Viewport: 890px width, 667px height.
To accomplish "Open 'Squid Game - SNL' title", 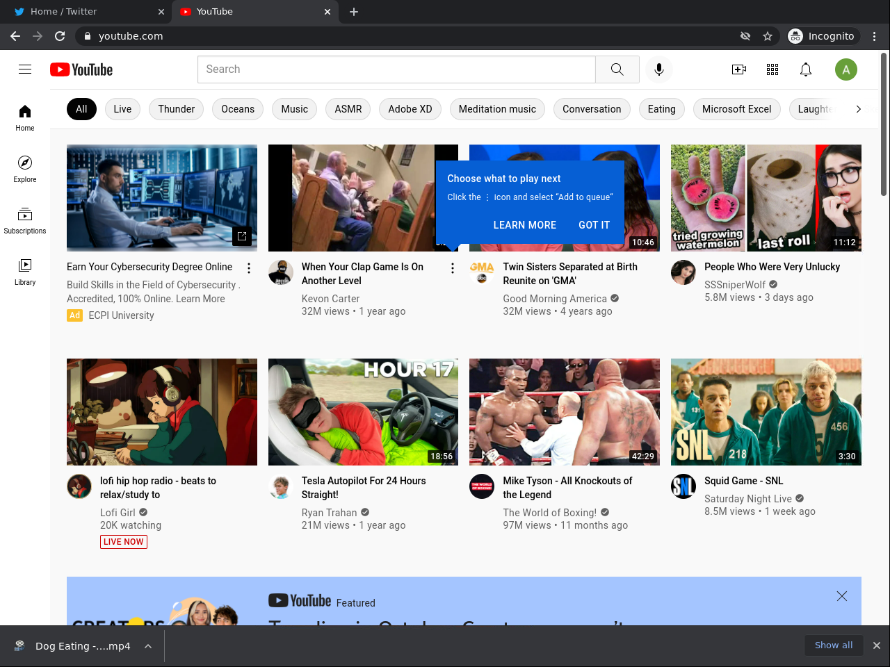I will tap(744, 481).
